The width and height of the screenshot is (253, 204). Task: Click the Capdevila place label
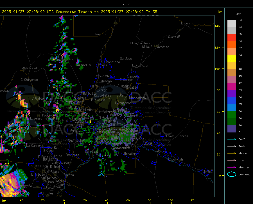[x=83, y=65]
